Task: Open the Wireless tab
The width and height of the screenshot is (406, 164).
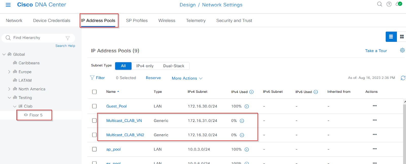Action: coord(167,21)
